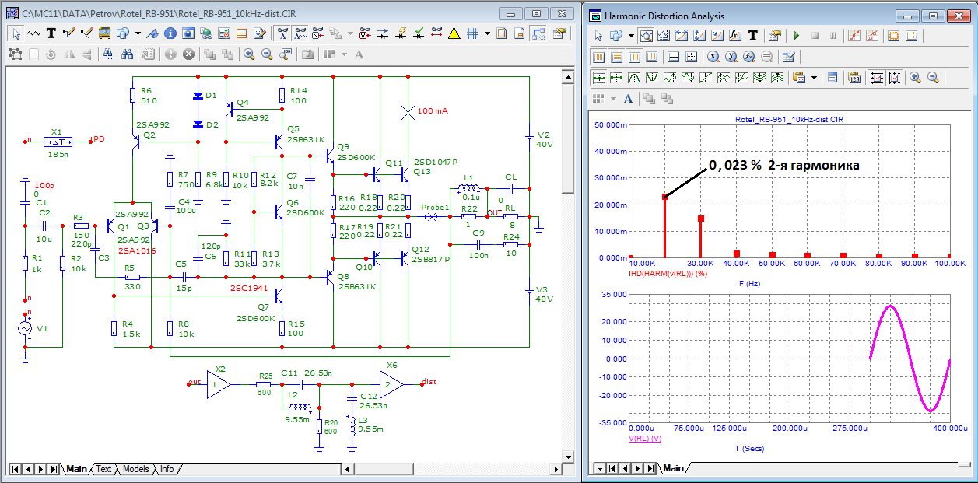Click the V(RL) (V) waveform label
Screen dimensions: 978x483
644,439
